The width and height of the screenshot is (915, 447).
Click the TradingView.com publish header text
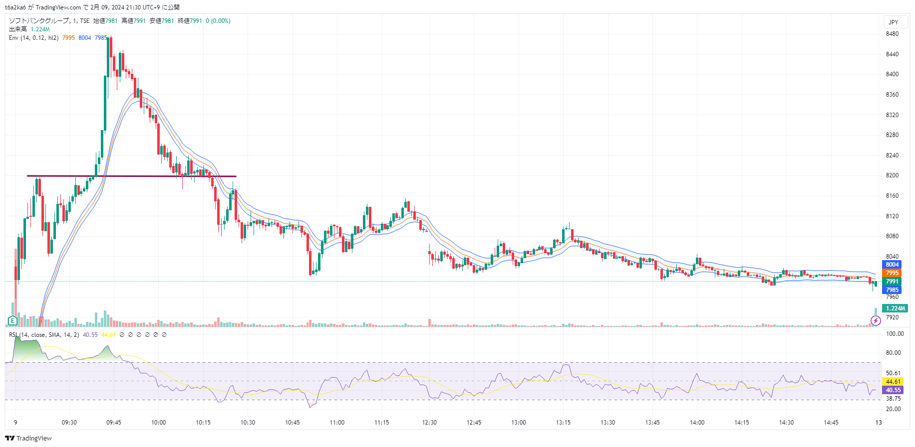point(58,7)
